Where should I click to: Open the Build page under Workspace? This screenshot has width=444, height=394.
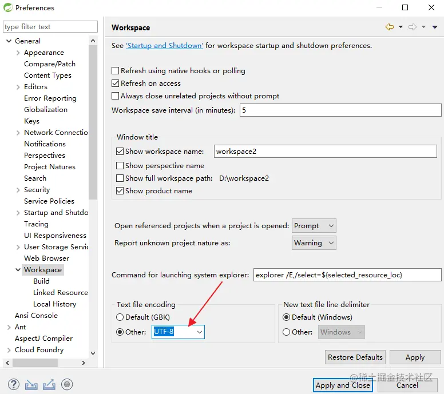[x=41, y=281]
